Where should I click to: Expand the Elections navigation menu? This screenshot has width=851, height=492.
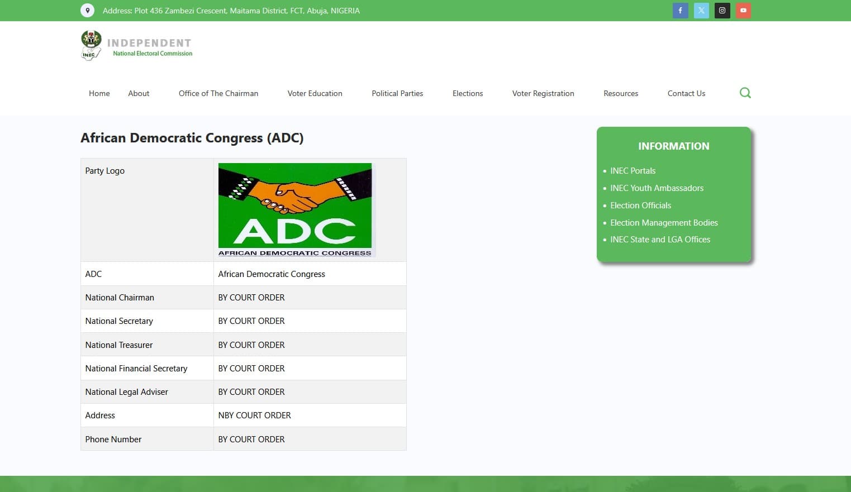click(x=467, y=93)
